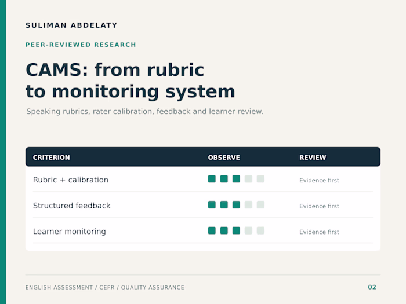Click fourth grey rating square in Structured feedback row
406x304 pixels.
click(248, 205)
